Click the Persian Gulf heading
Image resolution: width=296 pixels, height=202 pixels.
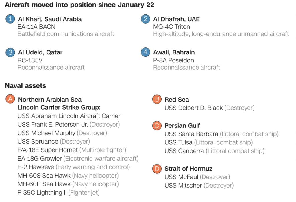coord(182,125)
